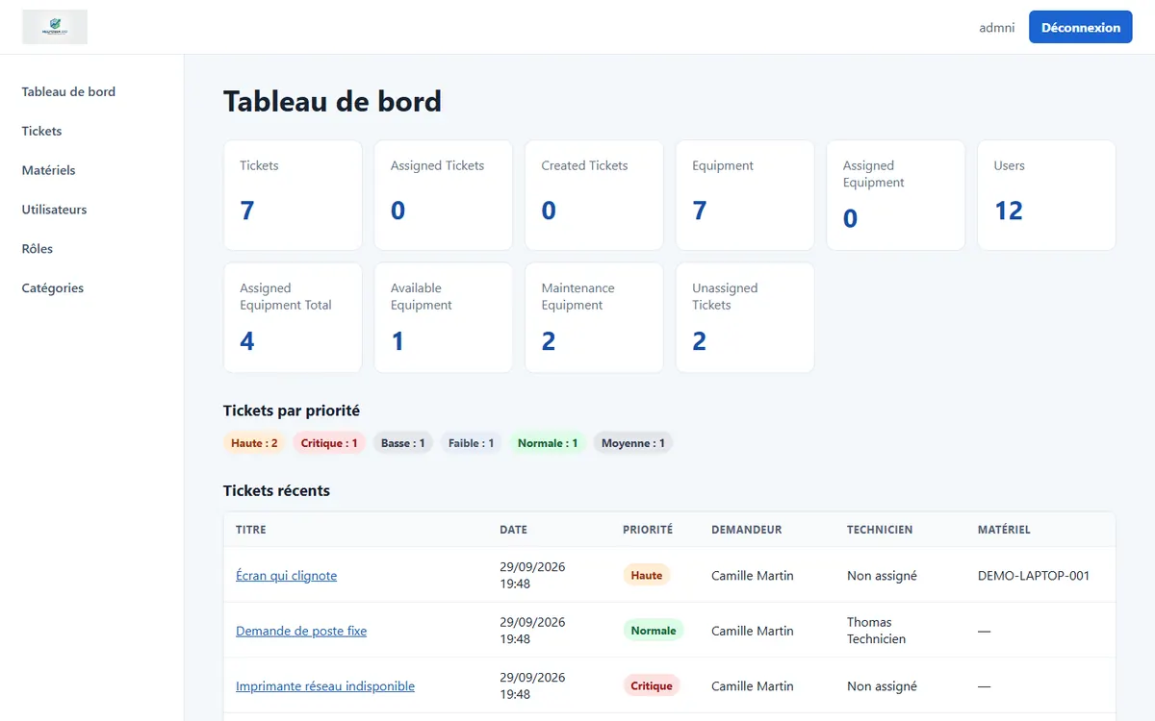The height and width of the screenshot is (721, 1155).
Task: Click the company logo in the header
Action: click(55, 27)
